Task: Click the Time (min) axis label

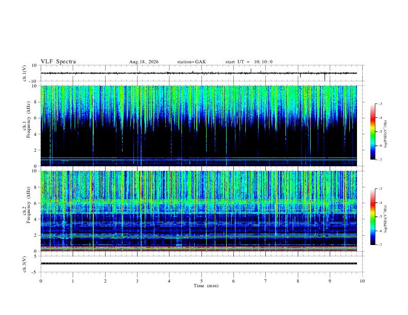Action: pyautogui.click(x=206, y=286)
